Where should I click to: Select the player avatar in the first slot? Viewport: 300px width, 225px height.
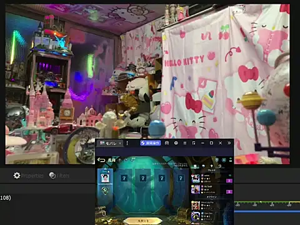[x=105, y=178]
